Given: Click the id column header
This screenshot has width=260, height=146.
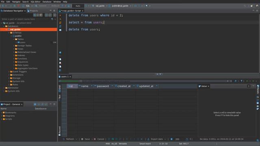Looking at the screenshot, I should pos(72,86).
